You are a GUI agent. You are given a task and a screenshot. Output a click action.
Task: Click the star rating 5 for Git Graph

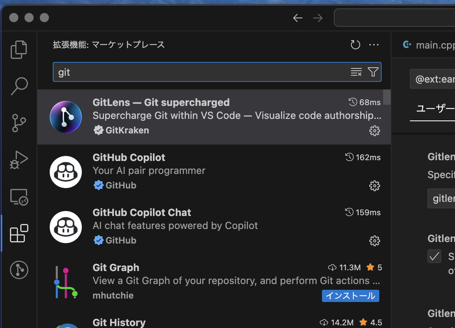coord(374,267)
